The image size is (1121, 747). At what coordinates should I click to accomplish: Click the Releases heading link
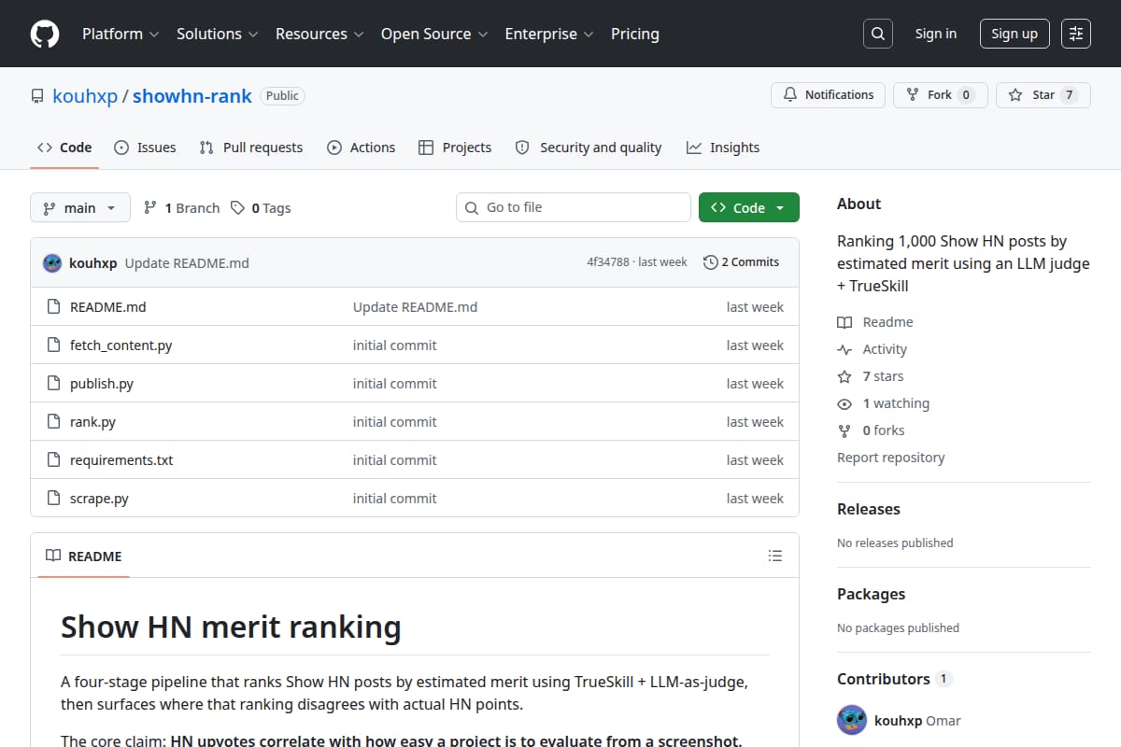click(x=869, y=509)
